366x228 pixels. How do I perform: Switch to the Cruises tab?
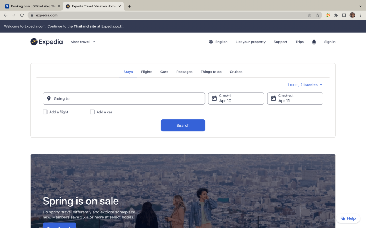tap(236, 72)
